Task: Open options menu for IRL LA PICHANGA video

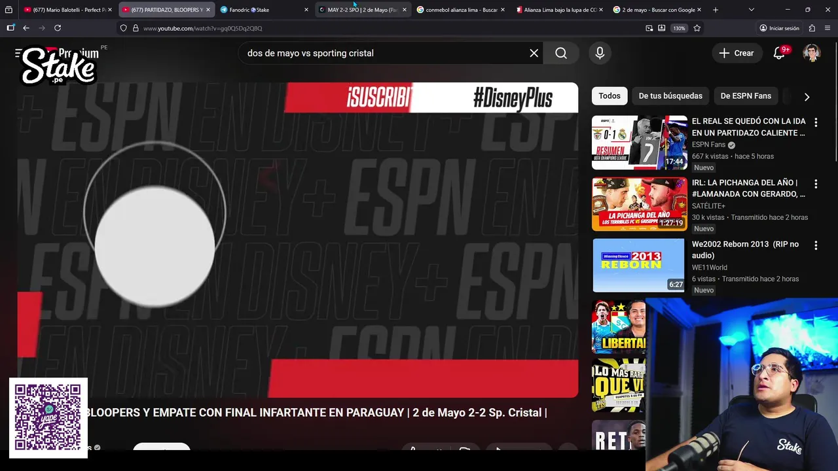Action: coord(816,184)
